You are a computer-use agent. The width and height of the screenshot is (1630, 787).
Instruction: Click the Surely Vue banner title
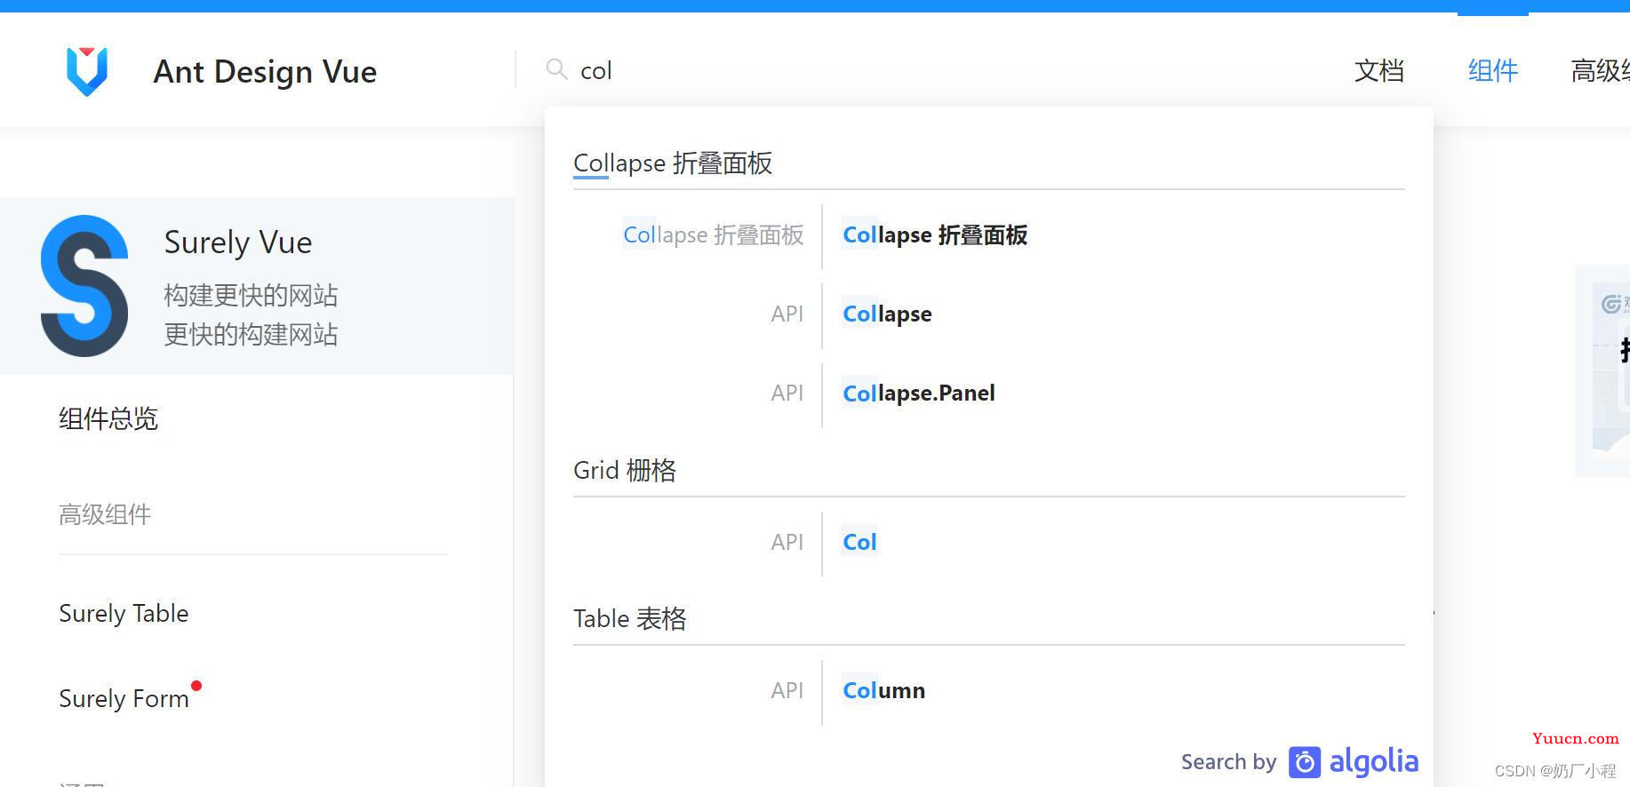coord(238,242)
